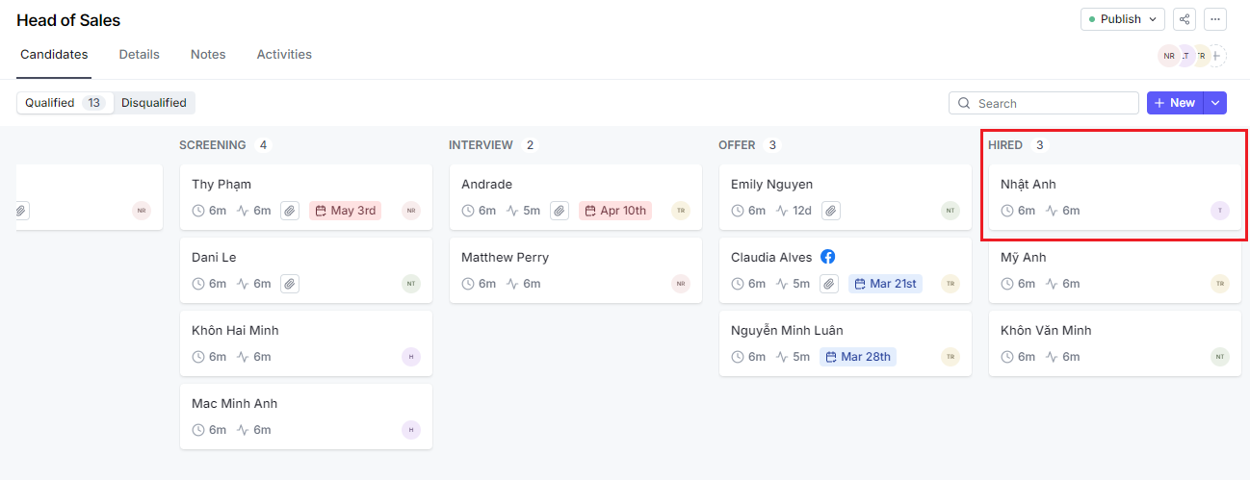Click the May 3rd due date badge
The width and height of the screenshot is (1250, 480).
point(345,211)
